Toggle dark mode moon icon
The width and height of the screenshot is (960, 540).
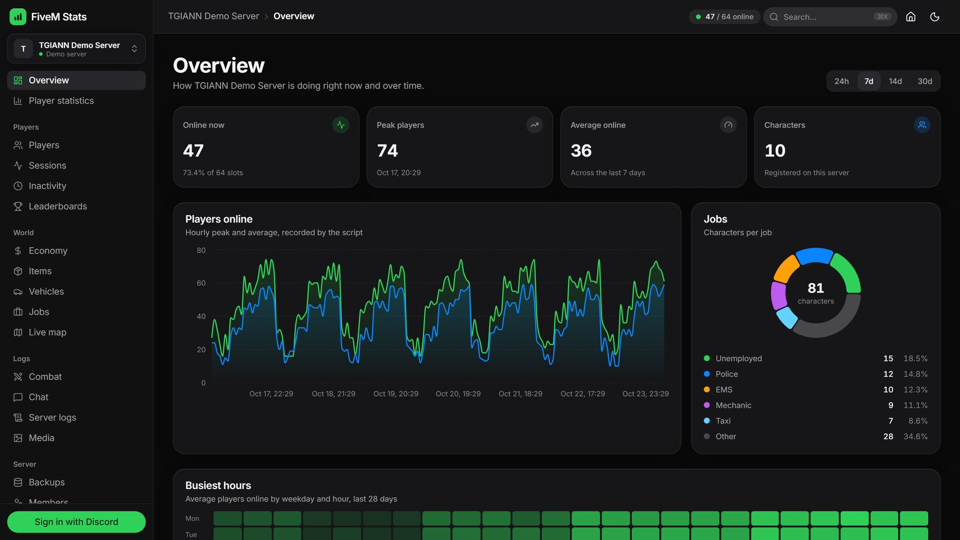[934, 16]
